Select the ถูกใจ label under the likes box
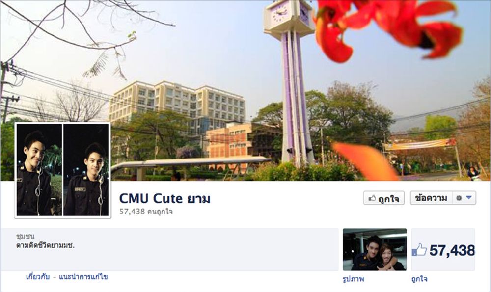 [419, 279]
